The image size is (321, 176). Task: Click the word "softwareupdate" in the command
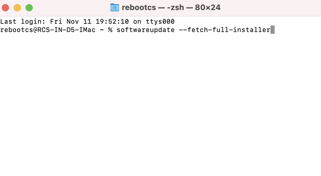tap(146, 30)
